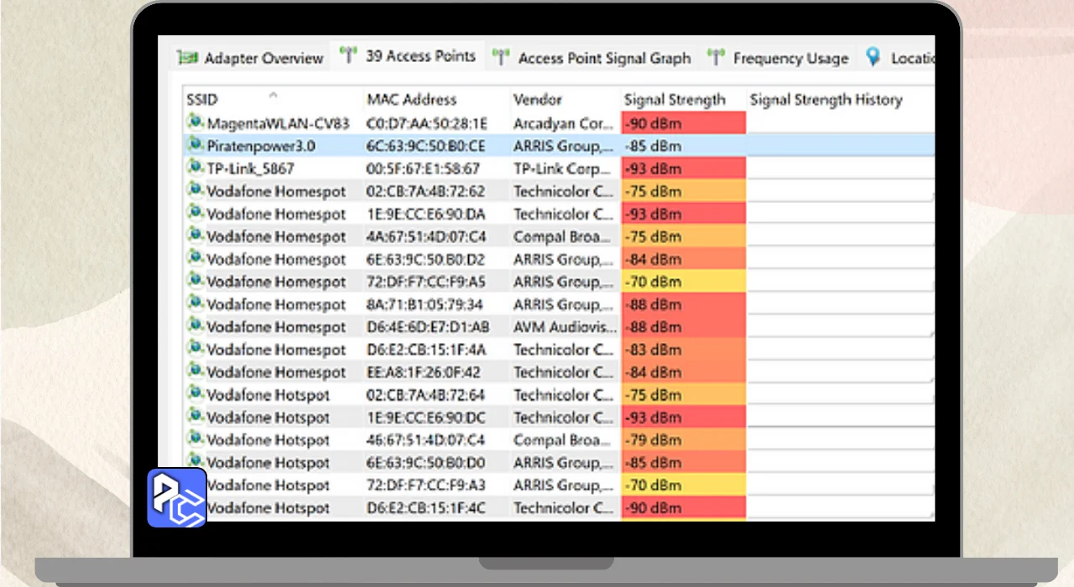Select MAC address 00:5F:67:E1:58:67
The width and height of the screenshot is (1074, 587).
[423, 169]
